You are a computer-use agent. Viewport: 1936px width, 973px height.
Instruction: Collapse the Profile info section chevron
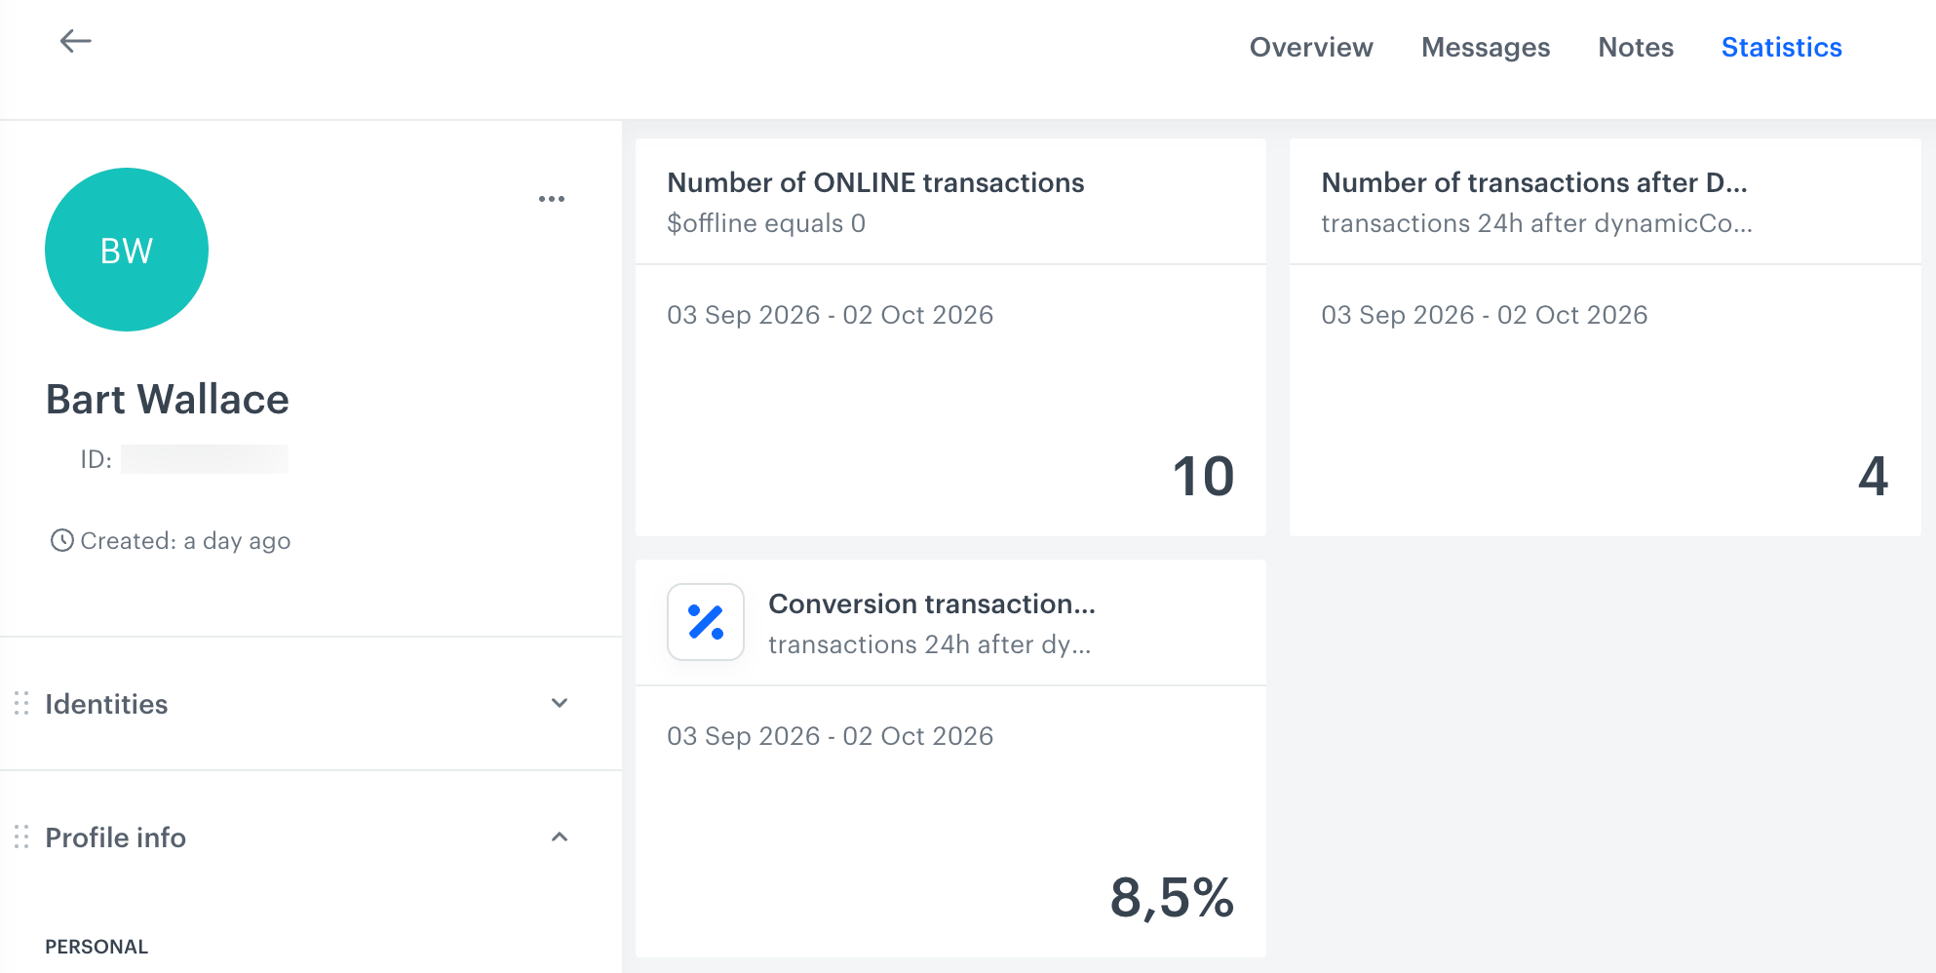click(560, 837)
